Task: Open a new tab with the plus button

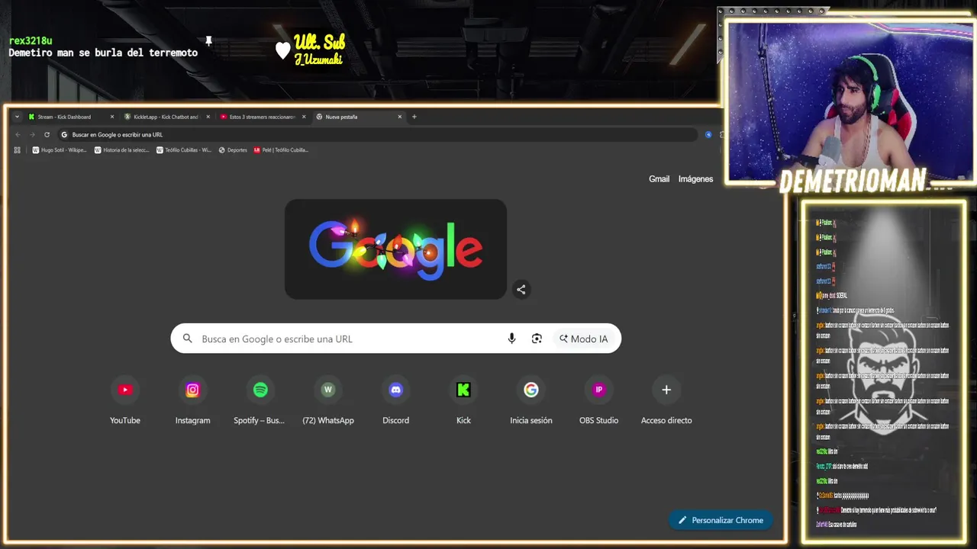Action: pos(414,117)
